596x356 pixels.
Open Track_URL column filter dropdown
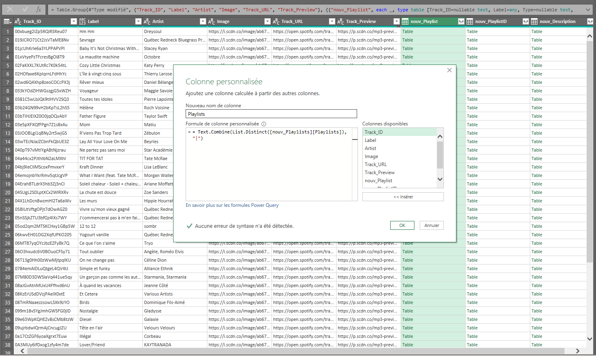pos(332,21)
